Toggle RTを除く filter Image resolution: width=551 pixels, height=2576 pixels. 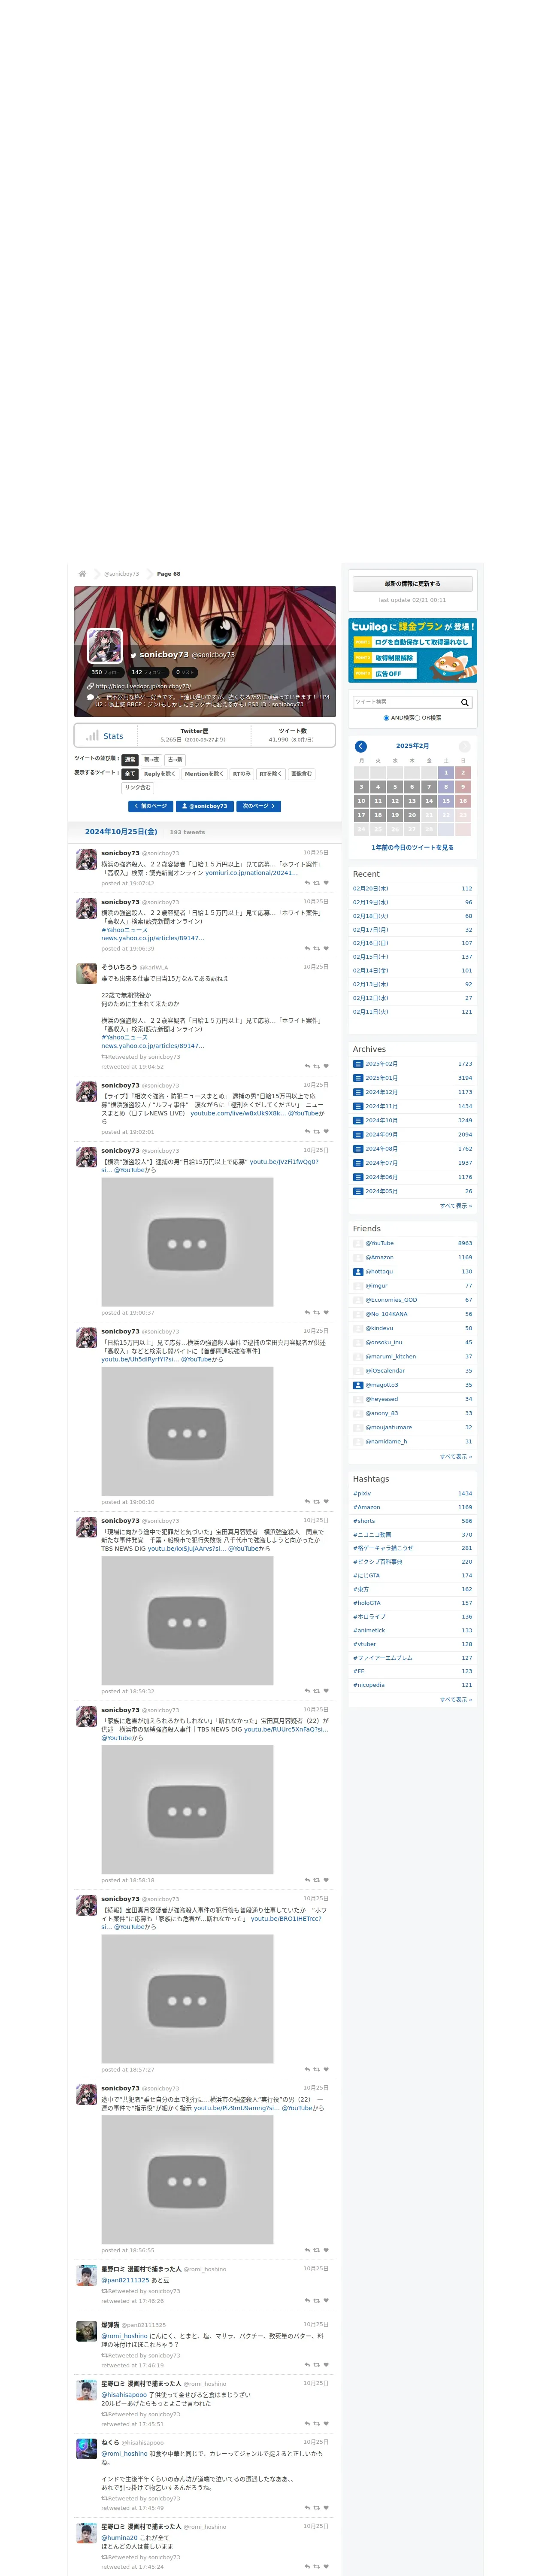coord(271,774)
